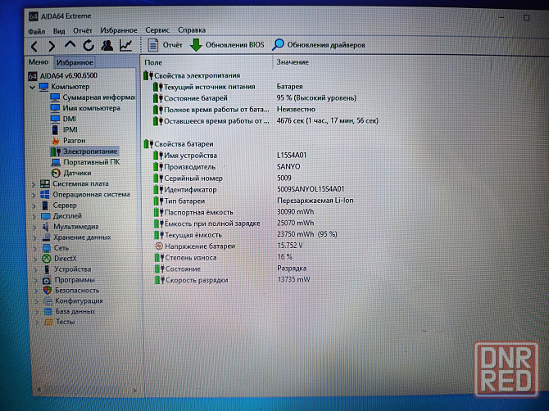Select Портативный ПК tree item
This screenshot has height=411, width=549.
point(85,162)
